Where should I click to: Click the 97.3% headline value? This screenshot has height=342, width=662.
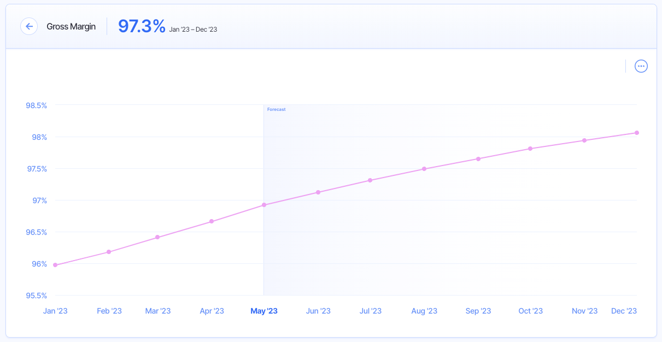[142, 26]
